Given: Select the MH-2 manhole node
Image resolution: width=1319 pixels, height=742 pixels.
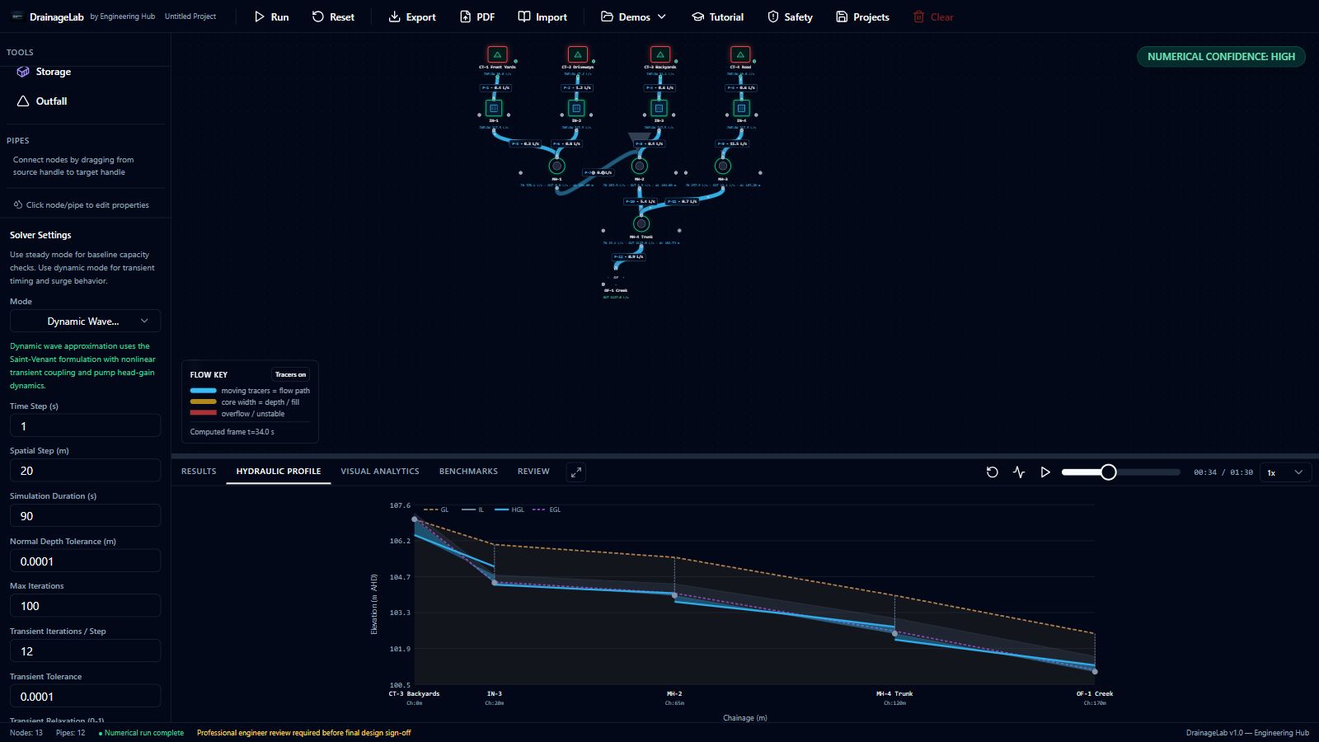Looking at the screenshot, I should pos(639,166).
